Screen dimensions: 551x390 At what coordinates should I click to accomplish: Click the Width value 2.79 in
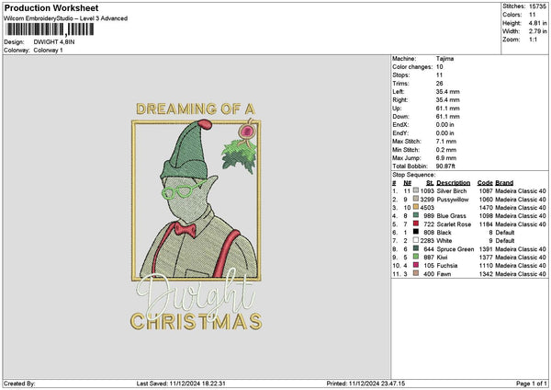(537, 31)
